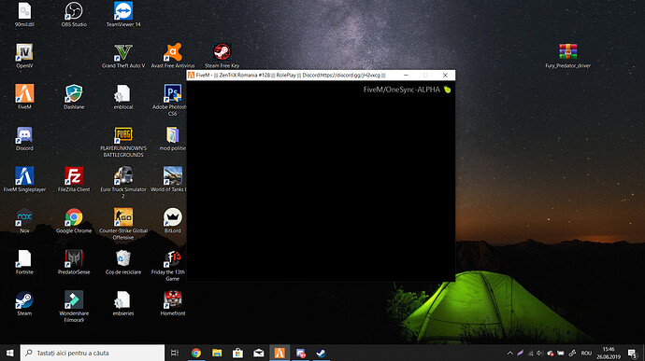Click the FiveM desktop shortcut
The width and height of the screenshot is (645, 361).
tap(24, 97)
